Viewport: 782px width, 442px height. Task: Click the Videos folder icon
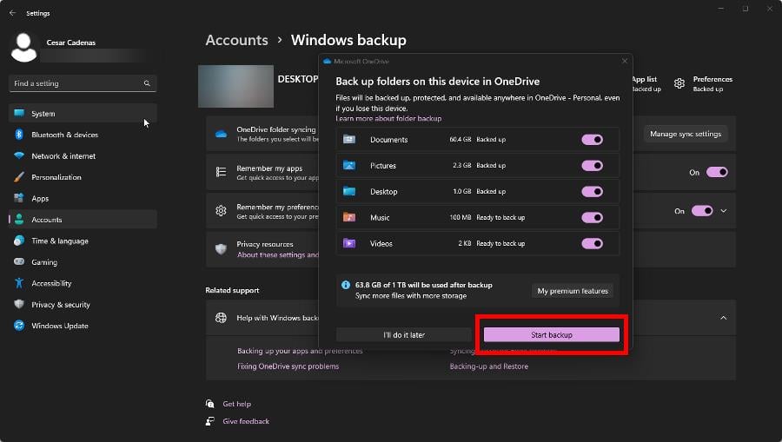pyautogui.click(x=349, y=244)
